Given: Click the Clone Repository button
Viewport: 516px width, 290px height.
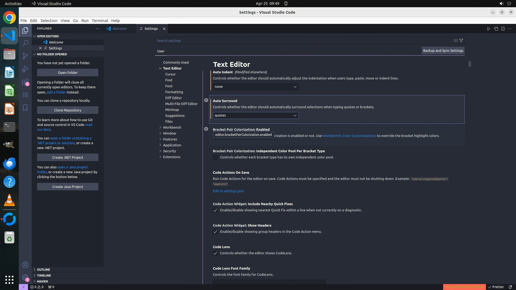Looking at the screenshot, I should tap(68, 110).
